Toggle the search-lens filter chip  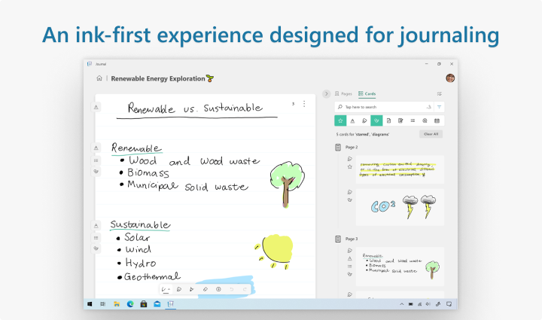[425, 120]
